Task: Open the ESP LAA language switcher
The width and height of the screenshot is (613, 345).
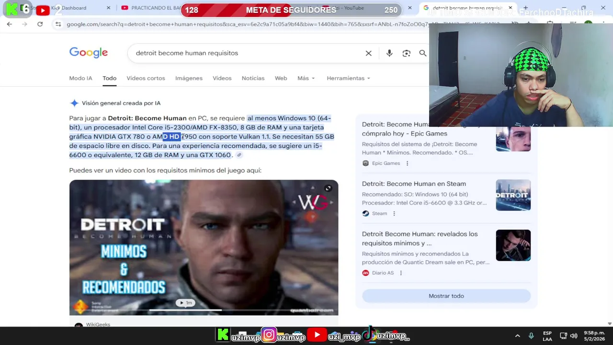Action: coord(547,336)
